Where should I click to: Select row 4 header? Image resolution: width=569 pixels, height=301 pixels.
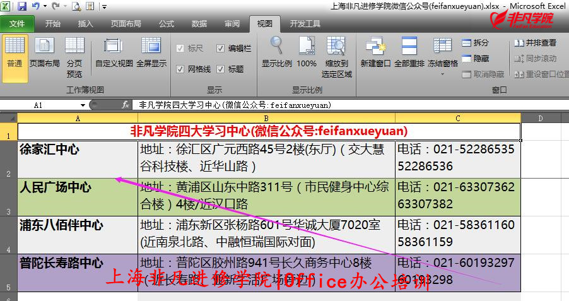coord(9,235)
